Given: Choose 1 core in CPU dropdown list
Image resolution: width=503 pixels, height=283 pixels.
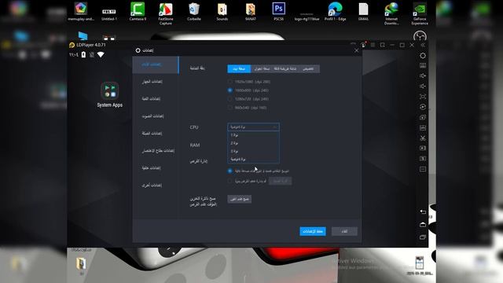Looking at the screenshot, I should point(253,135).
